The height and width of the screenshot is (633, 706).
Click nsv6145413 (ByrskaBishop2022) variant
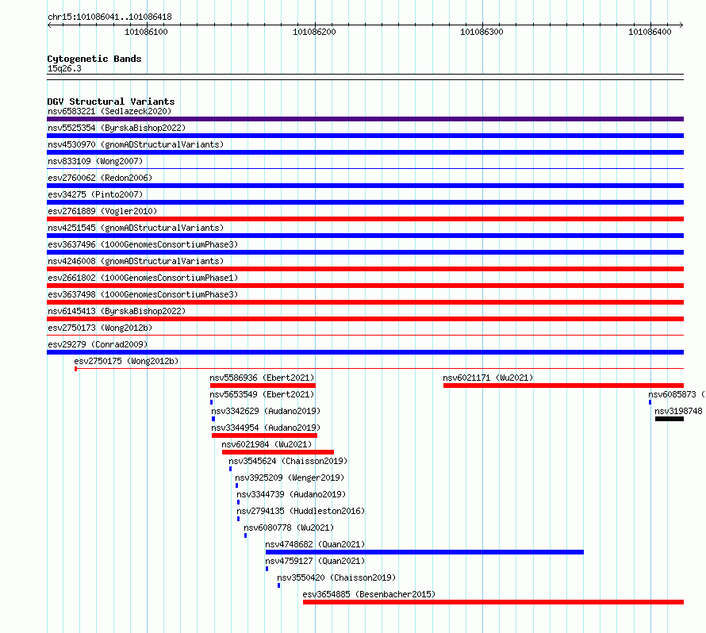pyautogui.click(x=117, y=311)
